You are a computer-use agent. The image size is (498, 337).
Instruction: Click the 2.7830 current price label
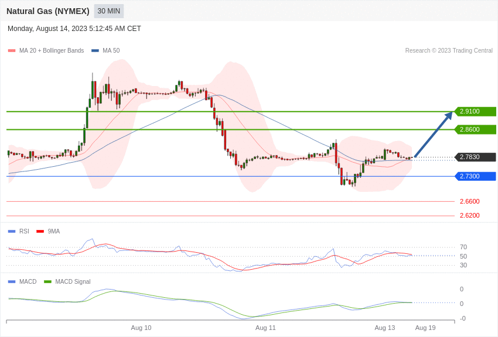pyautogui.click(x=475, y=157)
